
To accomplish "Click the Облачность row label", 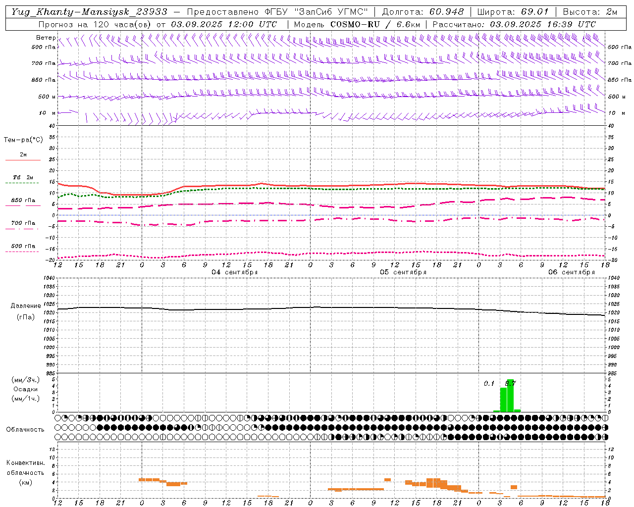I will [x=25, y=430].
